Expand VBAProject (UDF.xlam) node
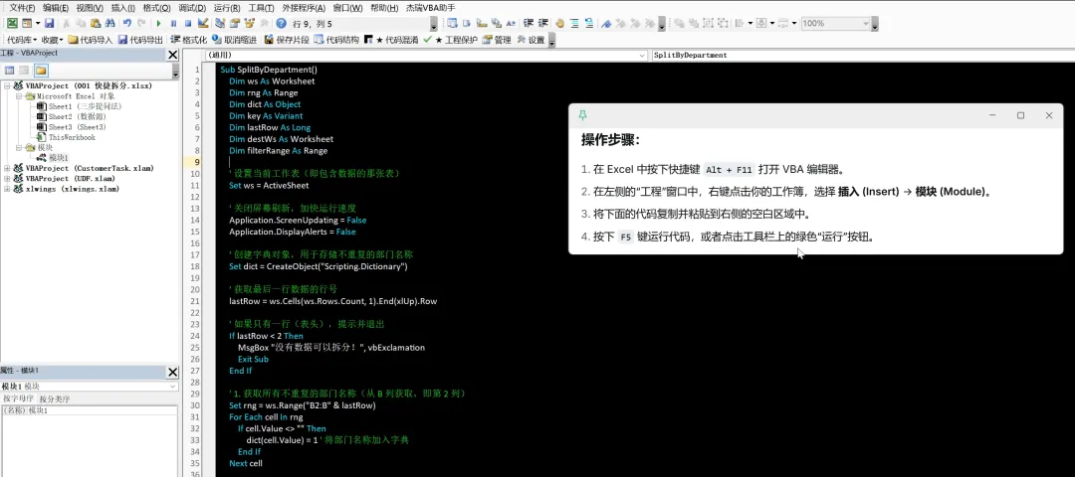Image resolution: width=1075 pixels, height=477 pixels. (x=7, y=178)
